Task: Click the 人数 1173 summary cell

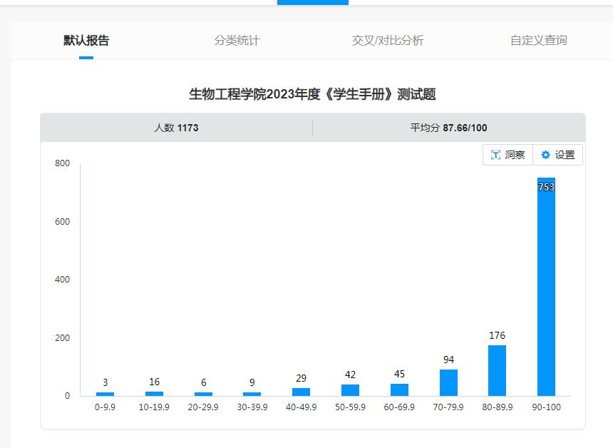Action: 176,128
